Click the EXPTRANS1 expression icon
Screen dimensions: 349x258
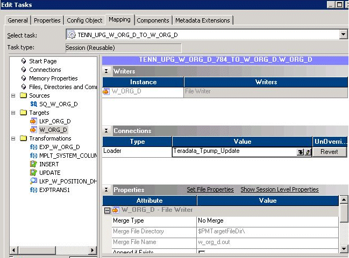tap(33, 190)
